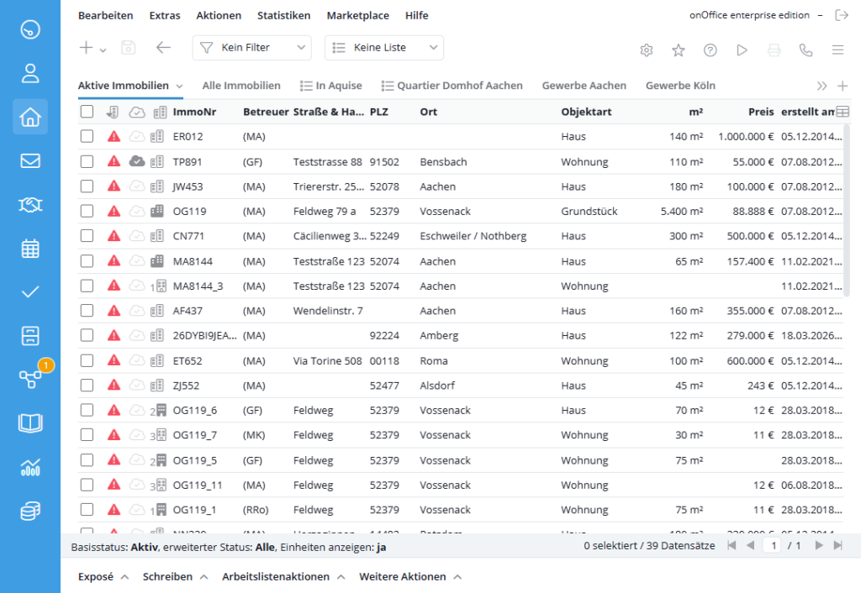Viewport: 861px width, 593px height.
Task: Open the open-book icon in sidebar
Action: [x=30, y=423]
